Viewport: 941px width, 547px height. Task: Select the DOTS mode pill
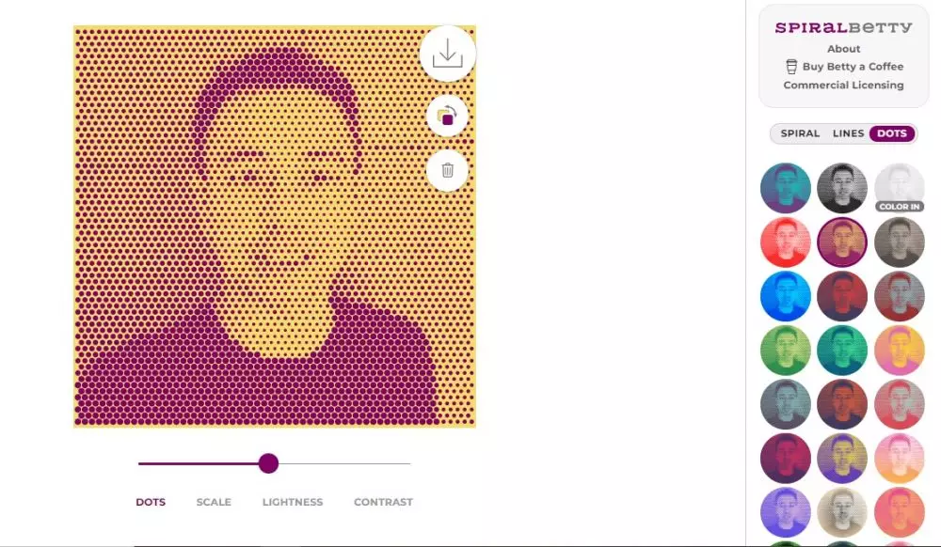tap(892, 133)
